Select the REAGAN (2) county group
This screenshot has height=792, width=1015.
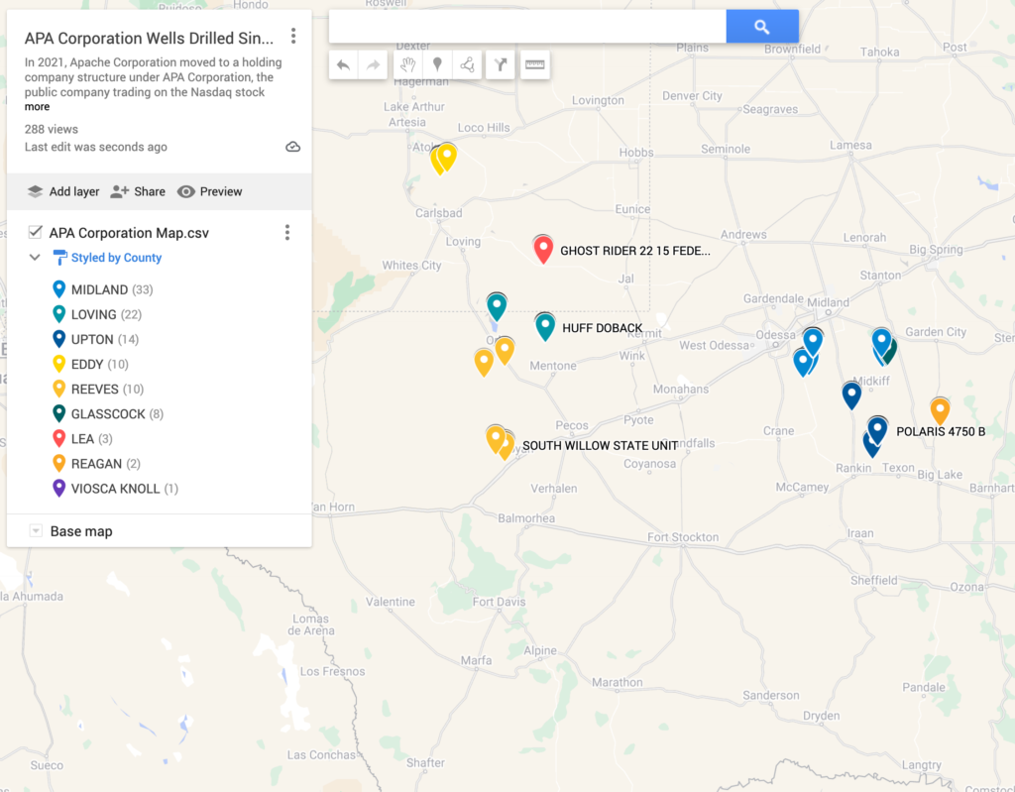96,464
